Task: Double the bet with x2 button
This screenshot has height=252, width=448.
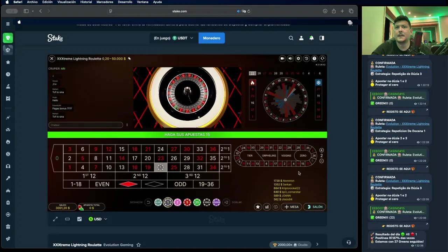Action: click(226, 202)
